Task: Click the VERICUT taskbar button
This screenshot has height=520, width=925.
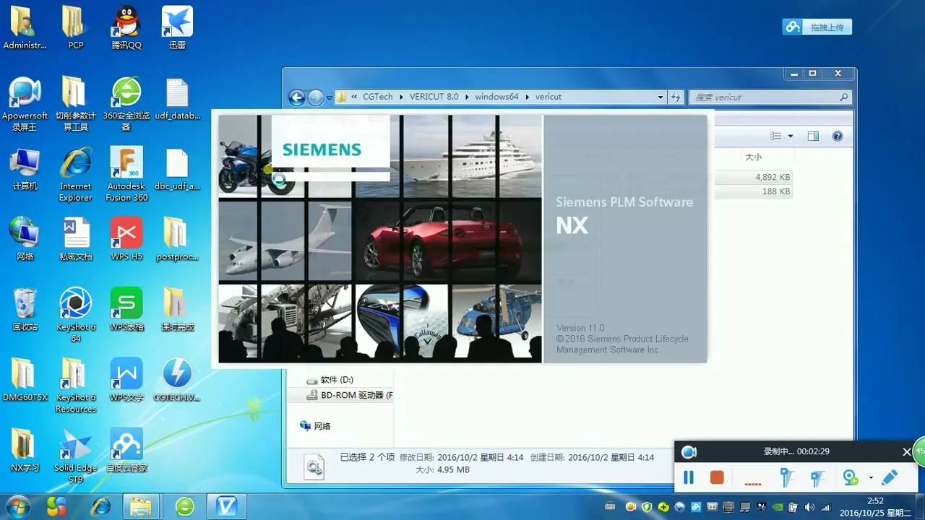Action: [x=227, y=506]
